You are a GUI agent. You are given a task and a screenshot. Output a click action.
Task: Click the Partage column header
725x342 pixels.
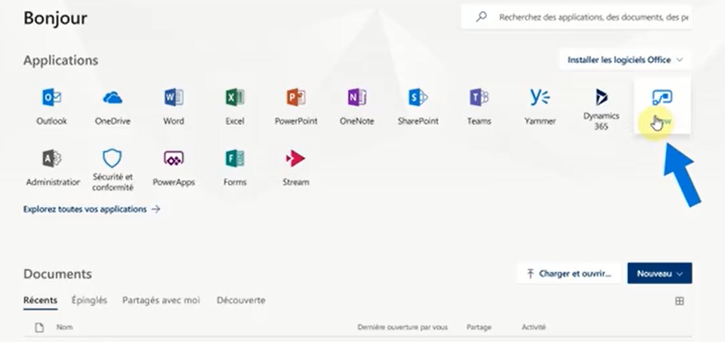coord(479,327)
